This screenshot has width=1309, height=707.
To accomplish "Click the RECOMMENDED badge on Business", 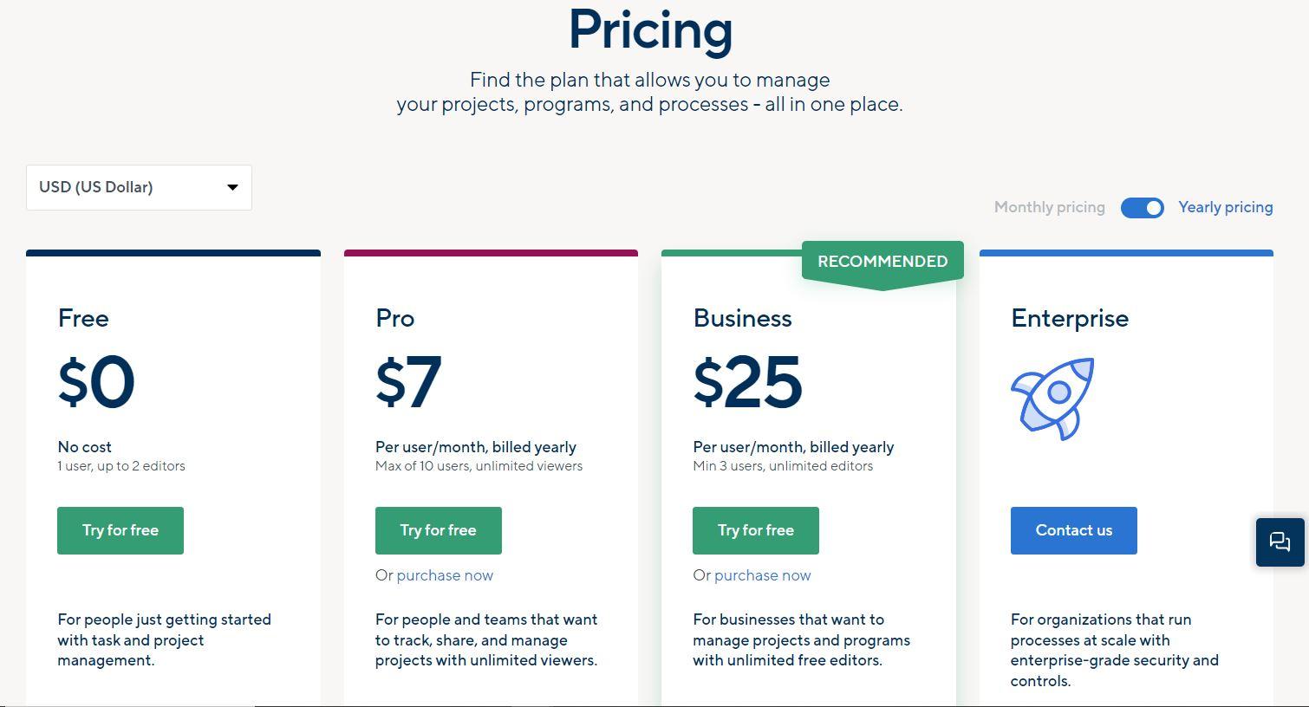I will click(882, 262).
